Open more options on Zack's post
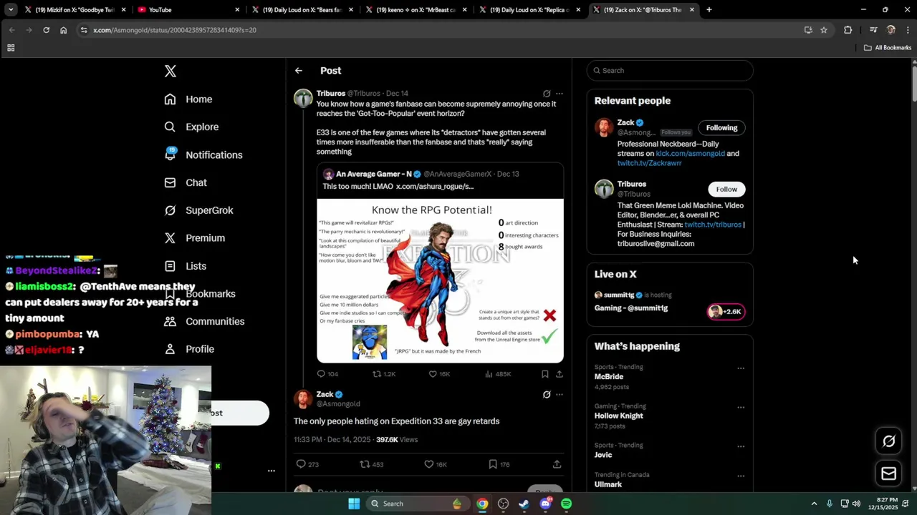Image resolution: width=917 pixels, height=515 pixels. 560,395
